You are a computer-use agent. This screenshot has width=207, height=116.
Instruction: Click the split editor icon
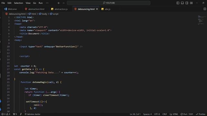205,9
